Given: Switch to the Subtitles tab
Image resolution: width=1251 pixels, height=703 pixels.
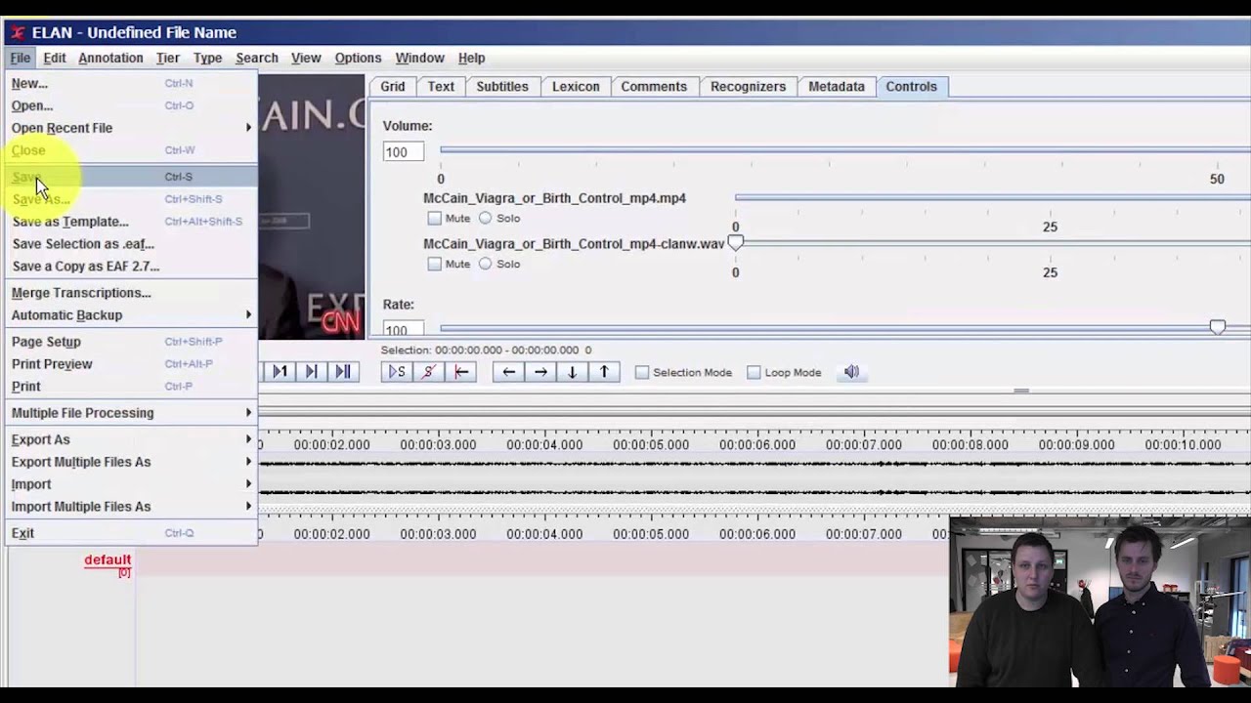Looking at the screenshot, I should point(502,86).
